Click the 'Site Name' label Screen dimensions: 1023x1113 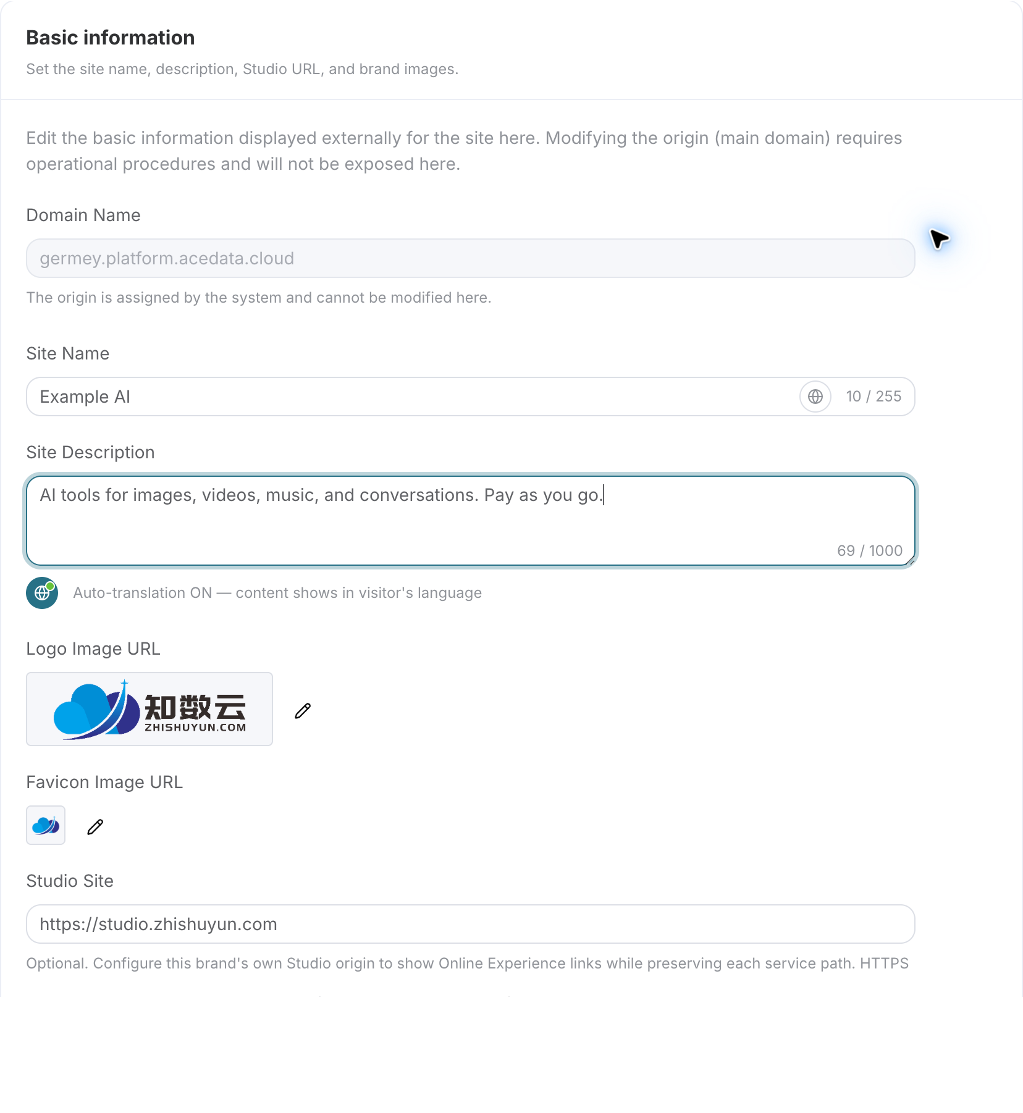point(68,353)
